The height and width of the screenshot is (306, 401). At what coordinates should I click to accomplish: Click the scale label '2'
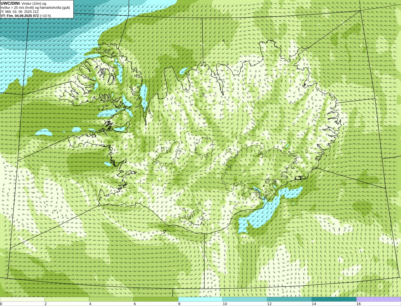[46, 304]
